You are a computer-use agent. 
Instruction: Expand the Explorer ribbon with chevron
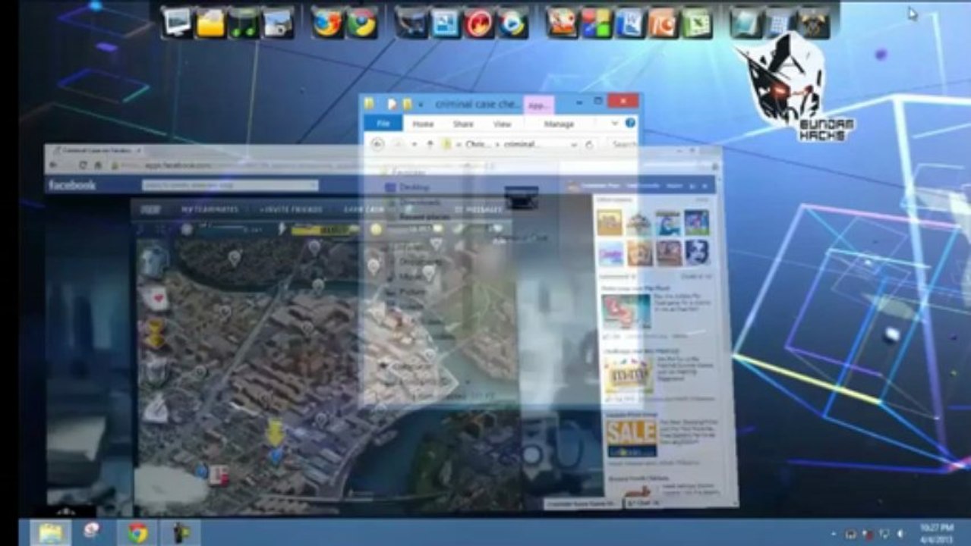[x=615, y=123]
